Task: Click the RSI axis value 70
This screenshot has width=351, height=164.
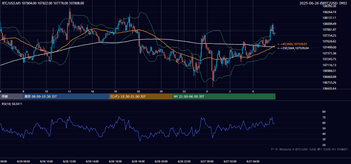Action: (x=324, y=117)
